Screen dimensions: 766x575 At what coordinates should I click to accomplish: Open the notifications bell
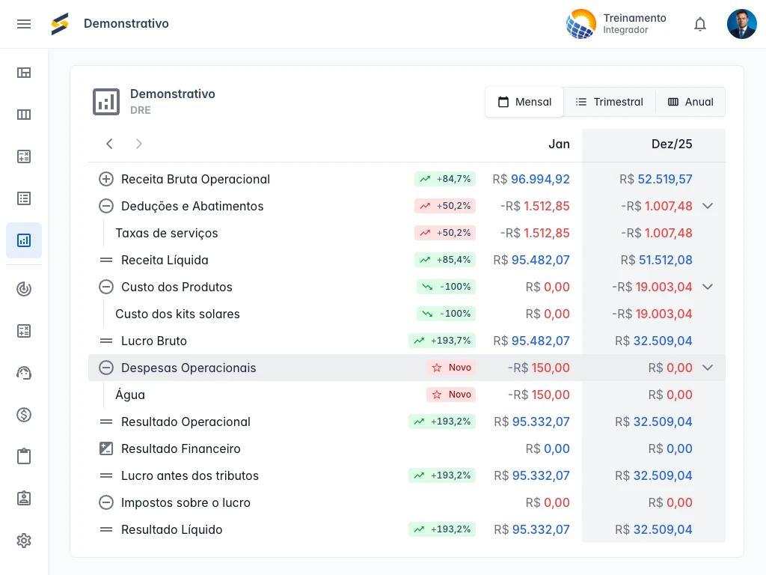point(700,24)
